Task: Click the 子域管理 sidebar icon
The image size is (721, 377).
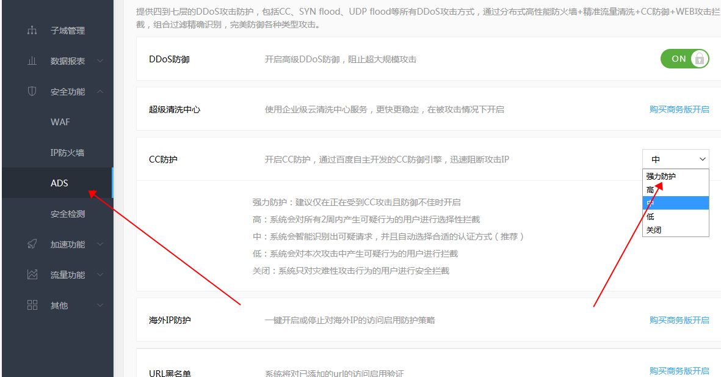Action: (32, 30)
